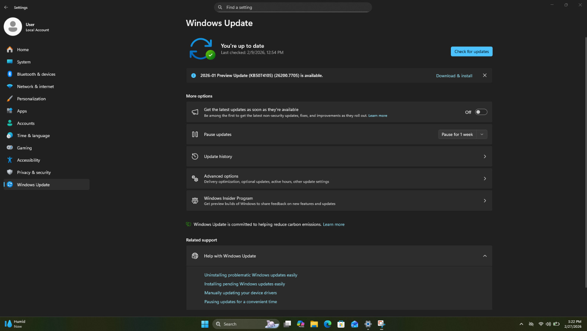
Task: Select Windows Update in the sidebar
Action: click(x=47, y=184)
